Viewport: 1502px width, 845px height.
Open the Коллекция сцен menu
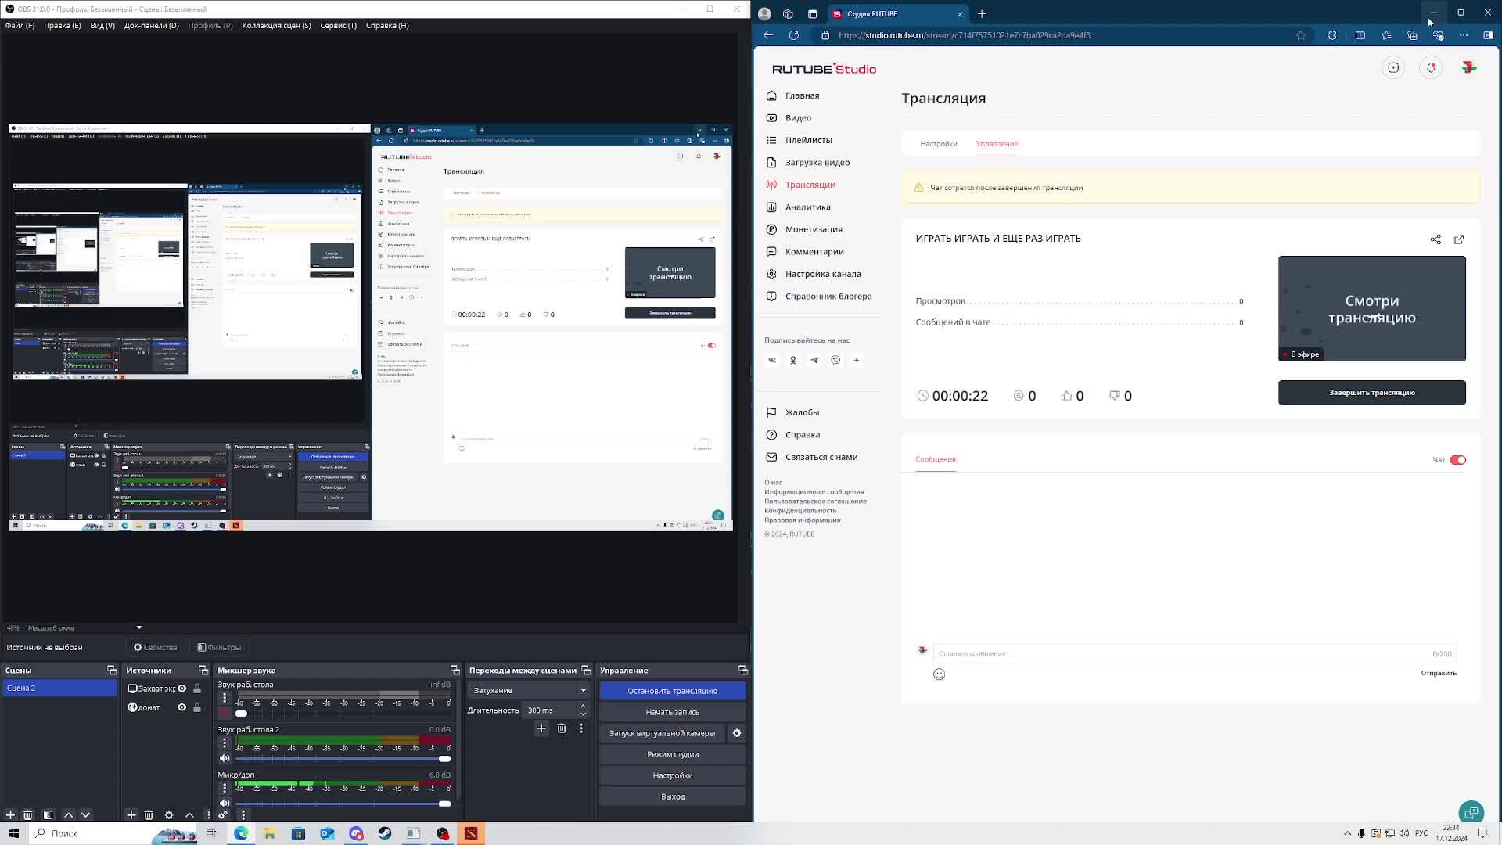tap(276, 25)
